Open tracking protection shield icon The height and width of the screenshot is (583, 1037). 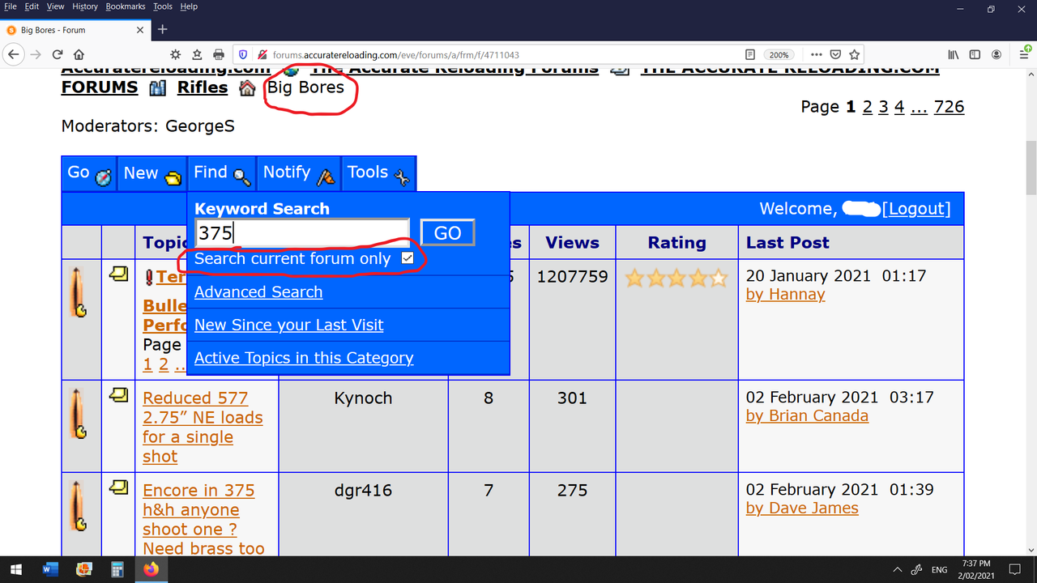click(243, 55)
